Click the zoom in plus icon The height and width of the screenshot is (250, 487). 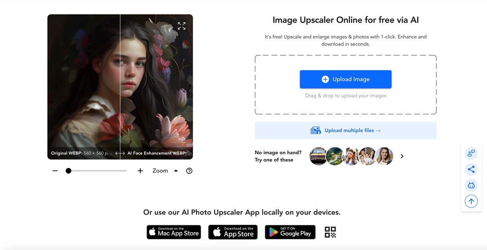click(140, 171)
